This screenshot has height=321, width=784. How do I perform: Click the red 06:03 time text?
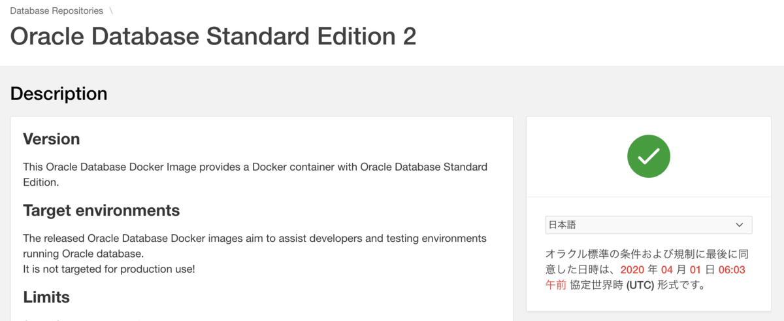[732, 269]
